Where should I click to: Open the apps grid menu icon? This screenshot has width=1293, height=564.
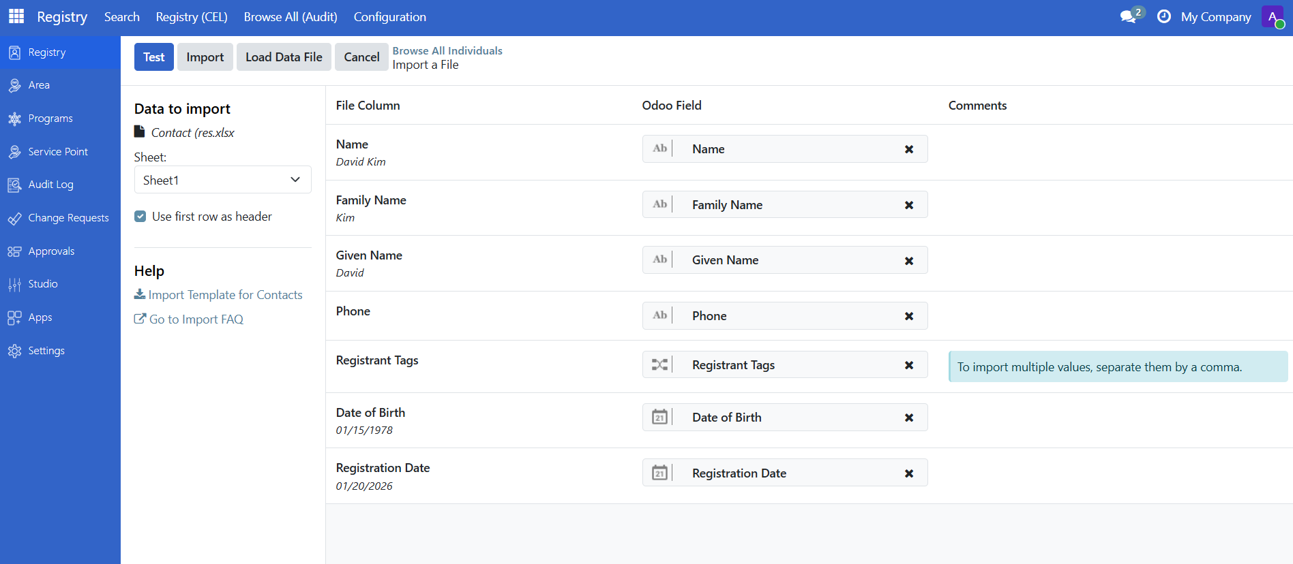[16, 16]
